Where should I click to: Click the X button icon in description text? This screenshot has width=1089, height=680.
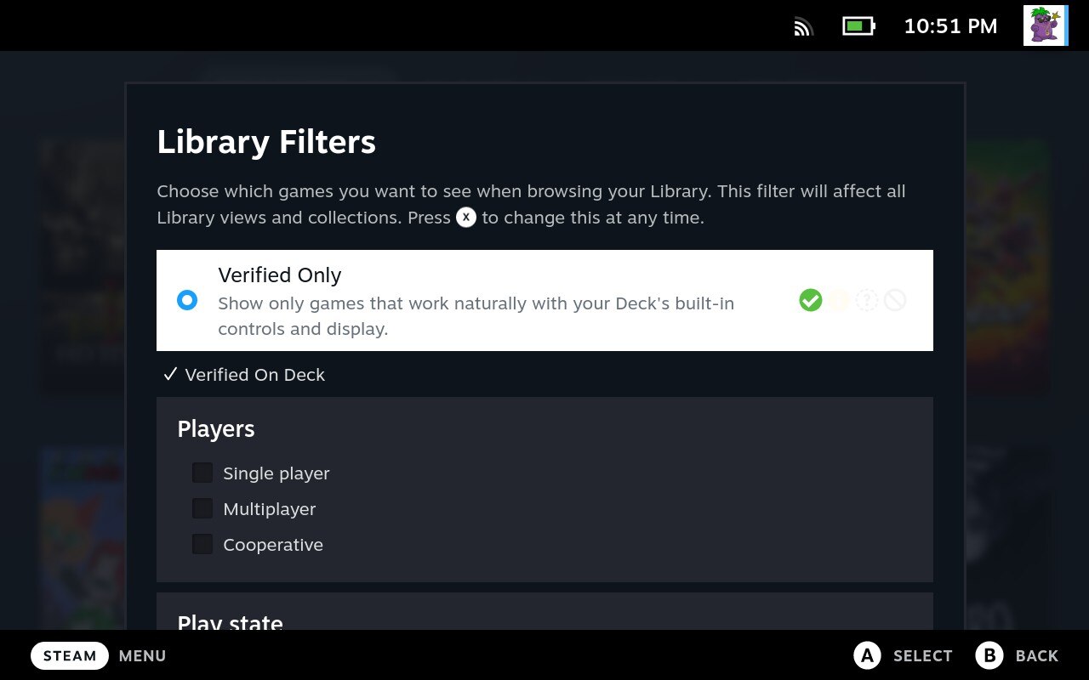tap(465, 218)
